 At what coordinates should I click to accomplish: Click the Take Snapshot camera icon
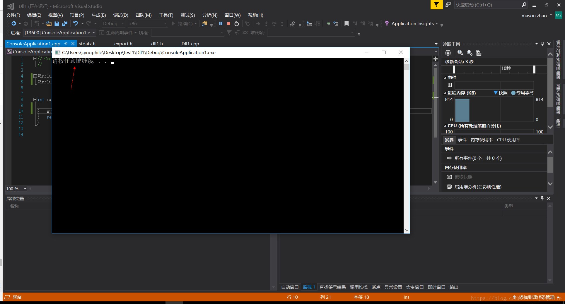449,177
